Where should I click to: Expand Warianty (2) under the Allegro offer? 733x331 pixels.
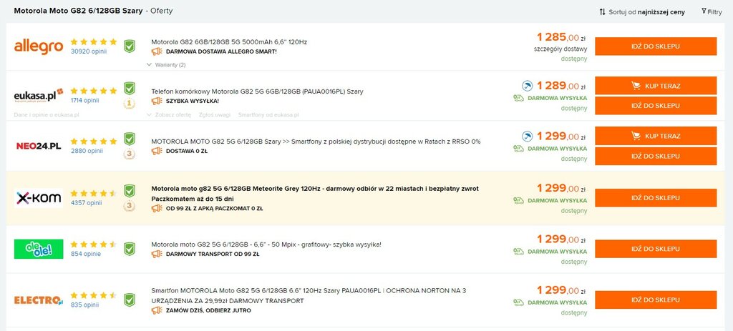(x=166, y=65)
